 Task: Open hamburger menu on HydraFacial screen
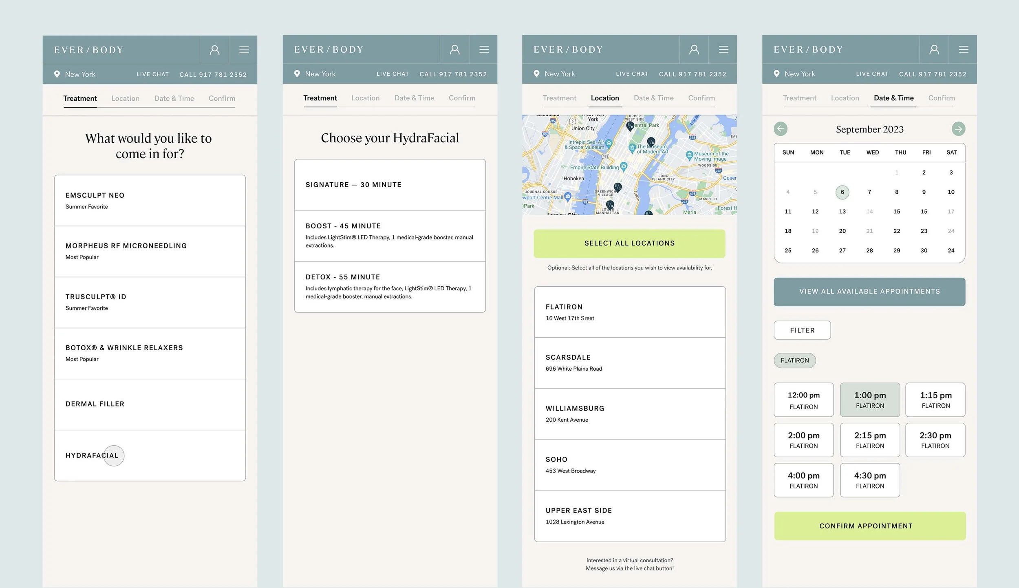point(484,49)
